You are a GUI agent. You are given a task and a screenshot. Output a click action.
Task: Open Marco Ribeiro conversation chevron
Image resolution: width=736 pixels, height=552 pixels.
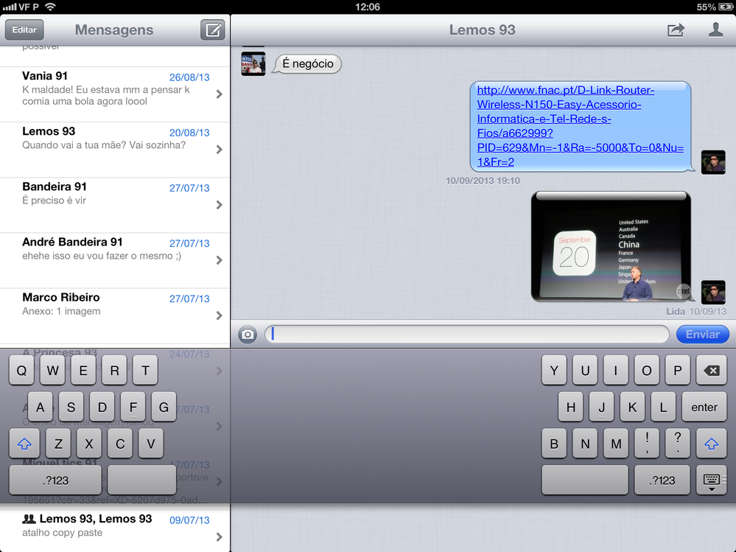[x=219, y=315]
